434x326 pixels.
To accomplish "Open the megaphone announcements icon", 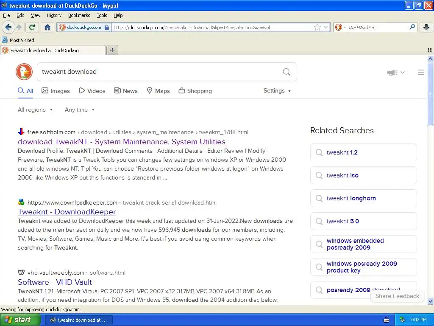I will [392, 73].
